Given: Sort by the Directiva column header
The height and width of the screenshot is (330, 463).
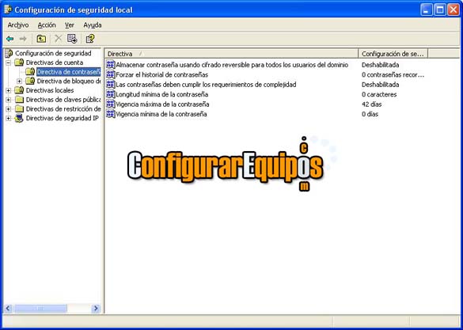Looking at the screenshot, I should point(231,54).
